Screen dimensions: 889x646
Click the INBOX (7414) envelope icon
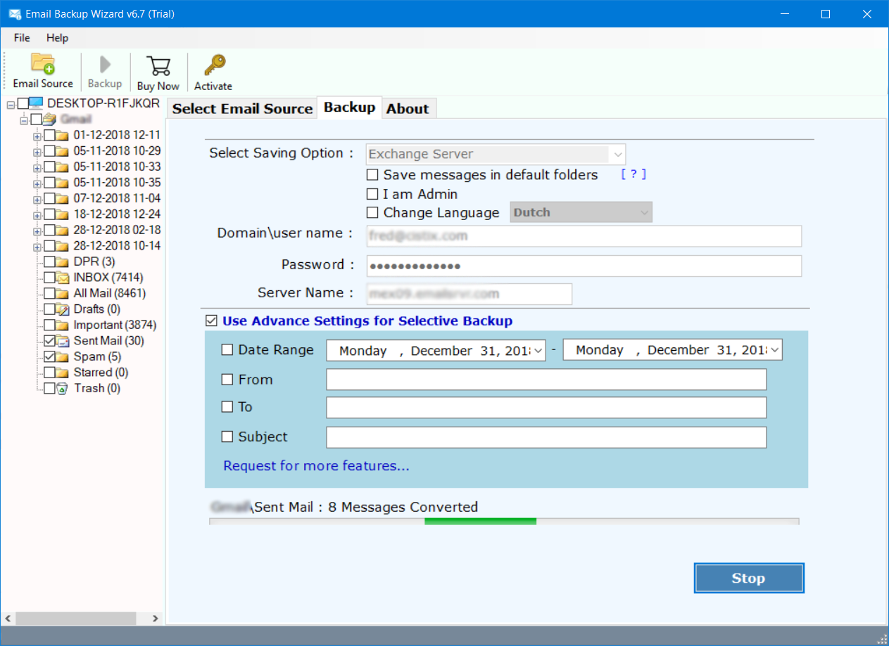coord(63,278)
